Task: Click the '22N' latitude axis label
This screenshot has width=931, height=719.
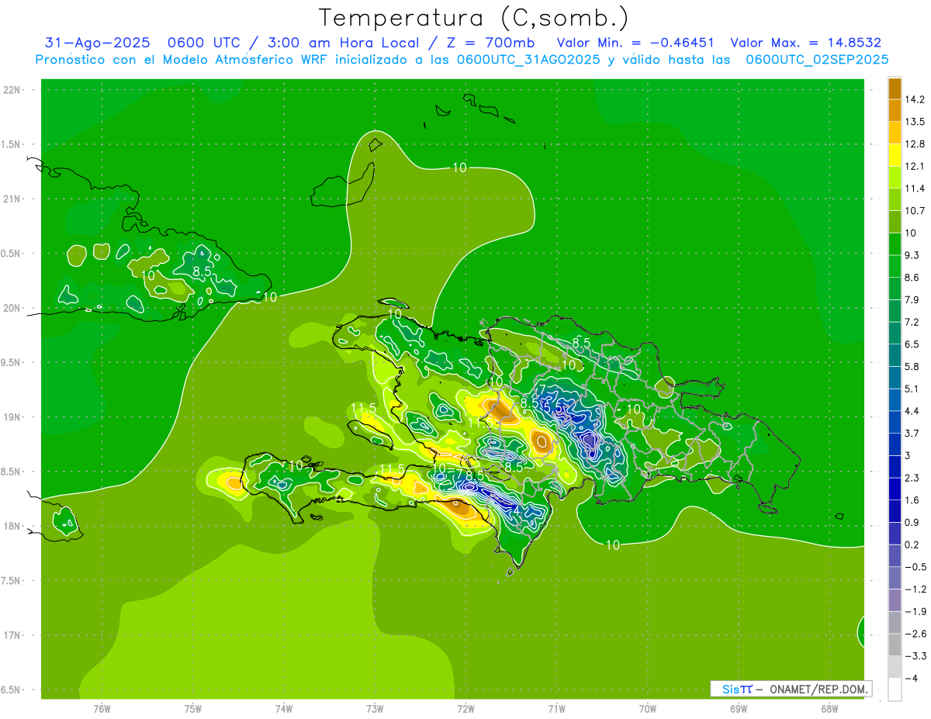Action: click(x=12, y=90)
